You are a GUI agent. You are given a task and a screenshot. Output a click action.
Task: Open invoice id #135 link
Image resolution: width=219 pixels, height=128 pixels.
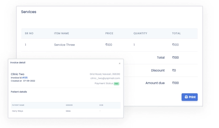pyautogui.click(x=25, y=78)
